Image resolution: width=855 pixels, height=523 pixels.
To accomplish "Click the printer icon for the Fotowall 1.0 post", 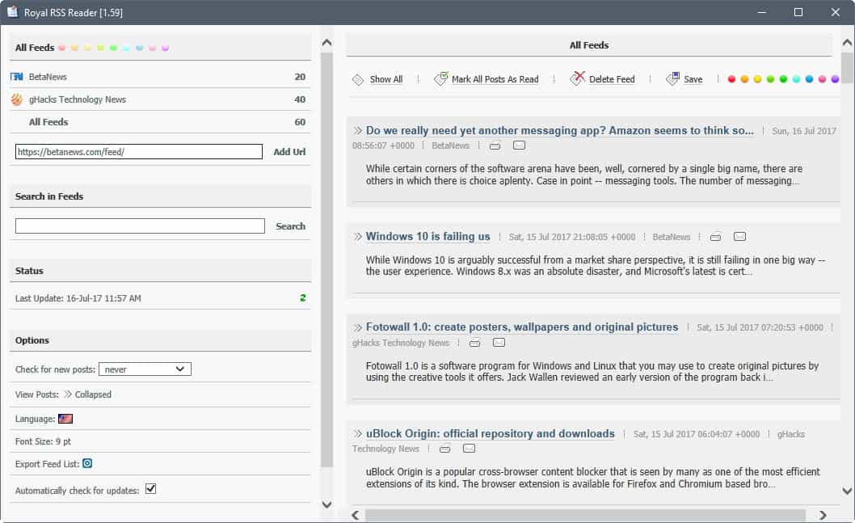I will [475, 343].
